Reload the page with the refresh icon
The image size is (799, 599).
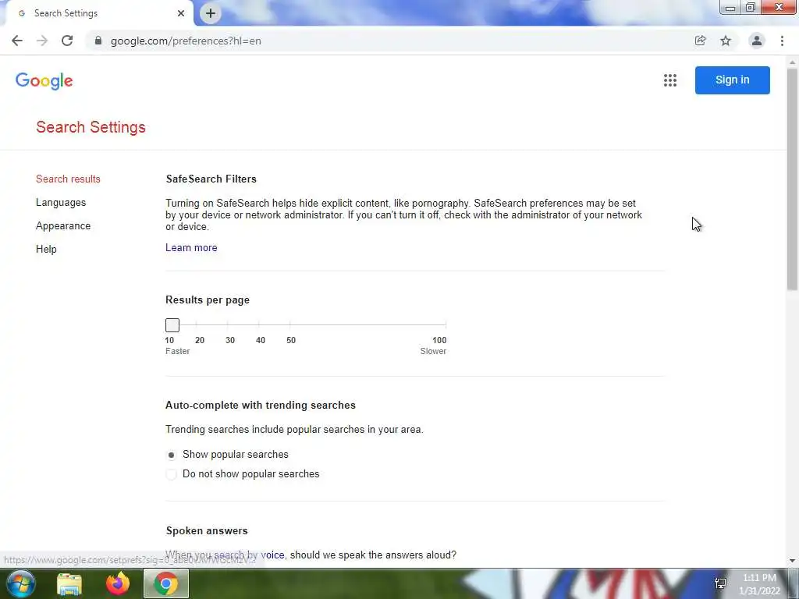tap(67, 41)
